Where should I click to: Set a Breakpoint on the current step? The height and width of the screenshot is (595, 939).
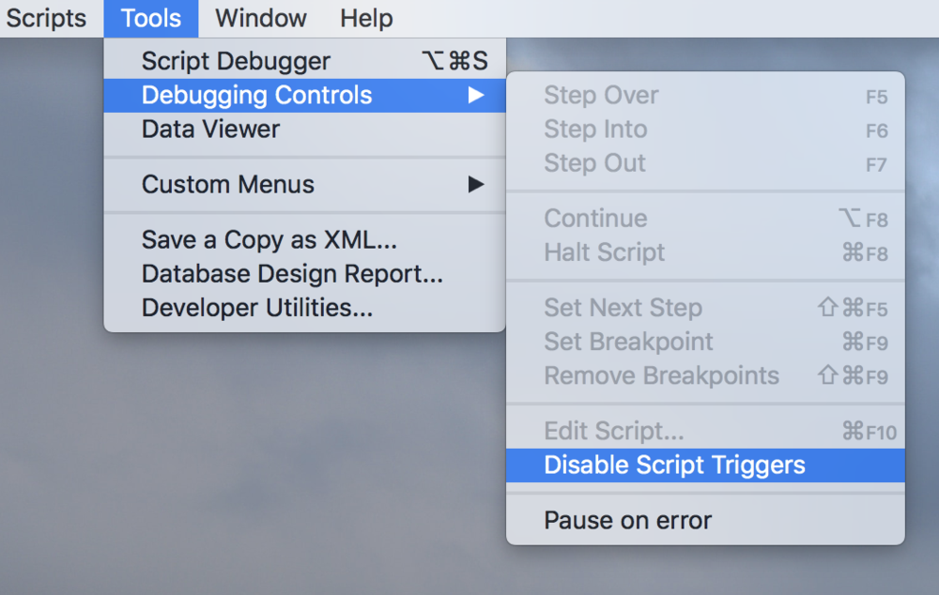click(x=628, y=342)
